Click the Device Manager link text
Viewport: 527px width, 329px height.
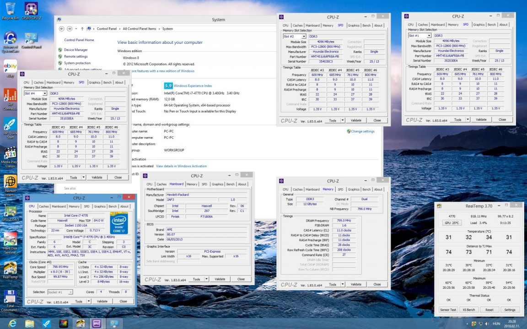[75, 50]
